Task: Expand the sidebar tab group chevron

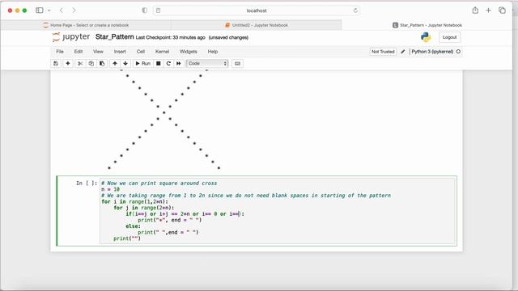Action: 49,11
